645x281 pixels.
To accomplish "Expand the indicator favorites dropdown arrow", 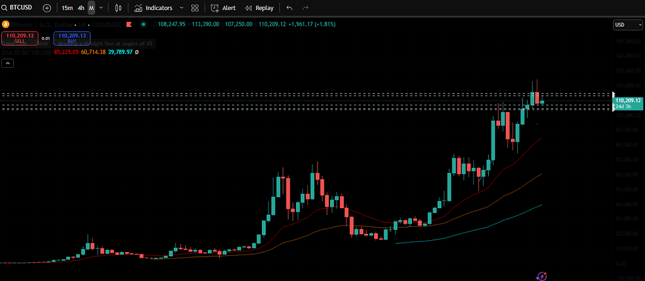I will click(x=181, y=8).
